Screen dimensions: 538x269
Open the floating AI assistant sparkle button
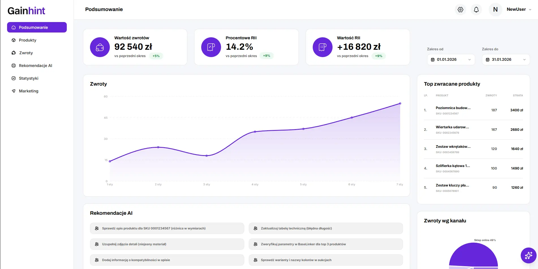click(x=528, y=255)
